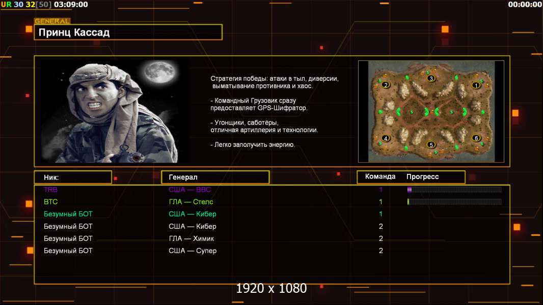Click the [50] counter in the top bar
This screenshot has width=543, height=305.
click(x=44, y=5)
